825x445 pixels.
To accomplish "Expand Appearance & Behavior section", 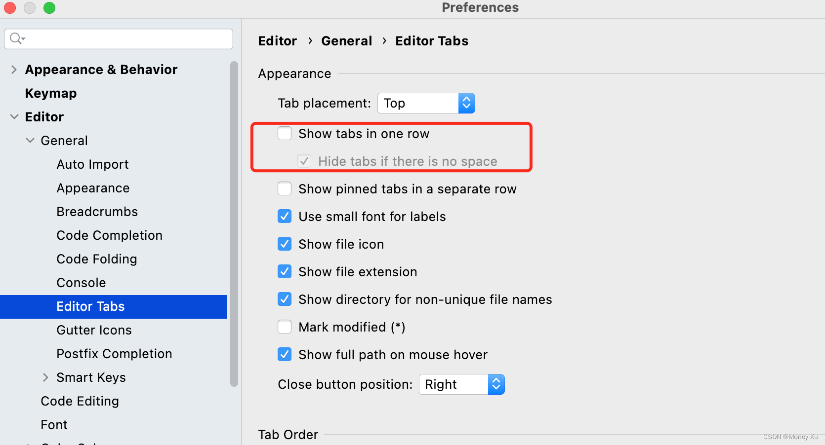I will point(14,70).
